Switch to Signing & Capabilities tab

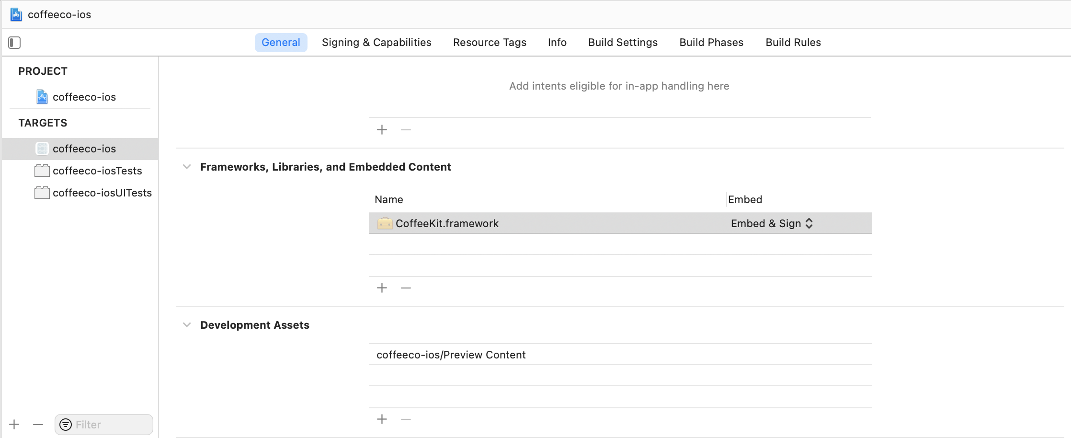point(376,43)
